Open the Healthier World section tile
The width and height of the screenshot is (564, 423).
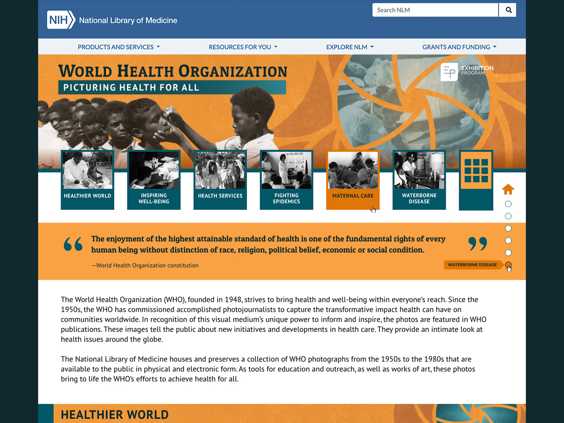pyautogui.click(x=87, y=180)
